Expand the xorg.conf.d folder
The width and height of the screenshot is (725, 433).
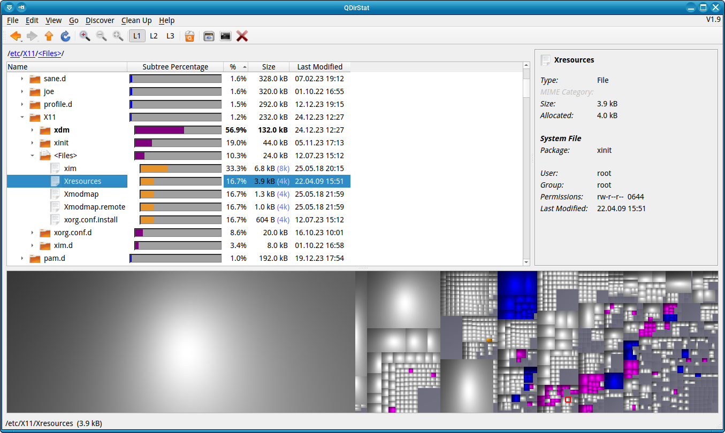click(32, 233)
